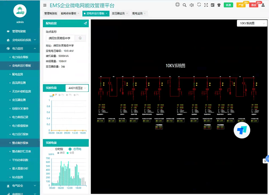The width and height of the screenshot is (269, 195).
Task: Toggle the P series in load chart legend
Action: (54, 95)
